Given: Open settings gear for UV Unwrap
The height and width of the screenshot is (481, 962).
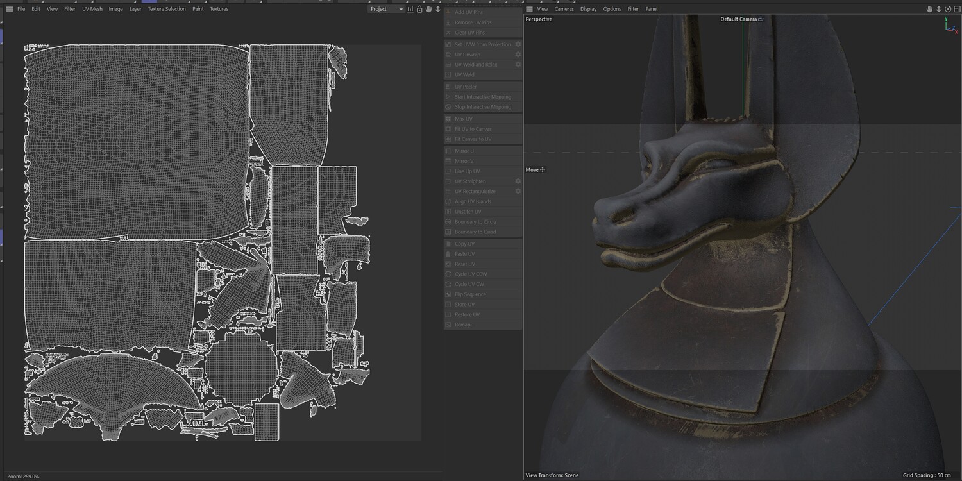Looking at the screenshot, I should tap(518, 55).
